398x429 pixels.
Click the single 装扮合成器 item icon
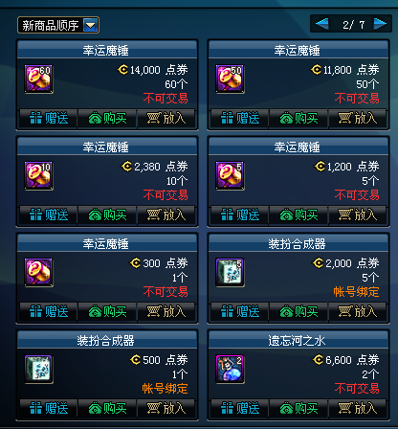[x=38, y=370]
